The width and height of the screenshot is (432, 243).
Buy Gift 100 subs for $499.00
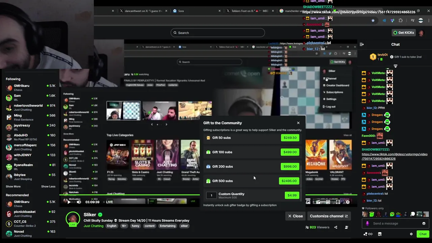(x=290, y=152)
